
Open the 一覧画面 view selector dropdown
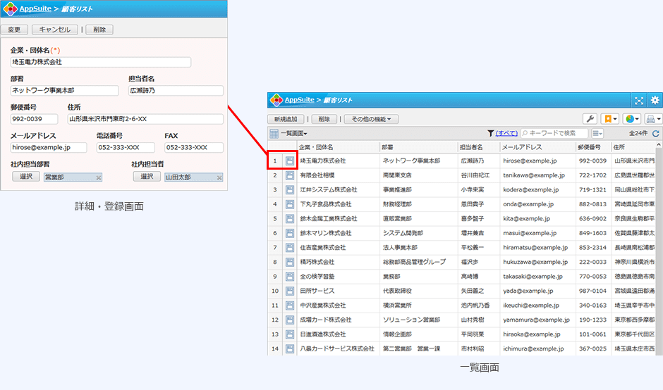pos(288,133)
